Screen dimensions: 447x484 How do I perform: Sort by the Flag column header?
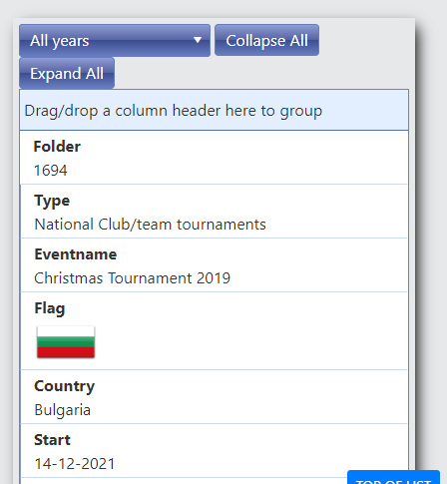pyautogui.click(x=50, y=308)
